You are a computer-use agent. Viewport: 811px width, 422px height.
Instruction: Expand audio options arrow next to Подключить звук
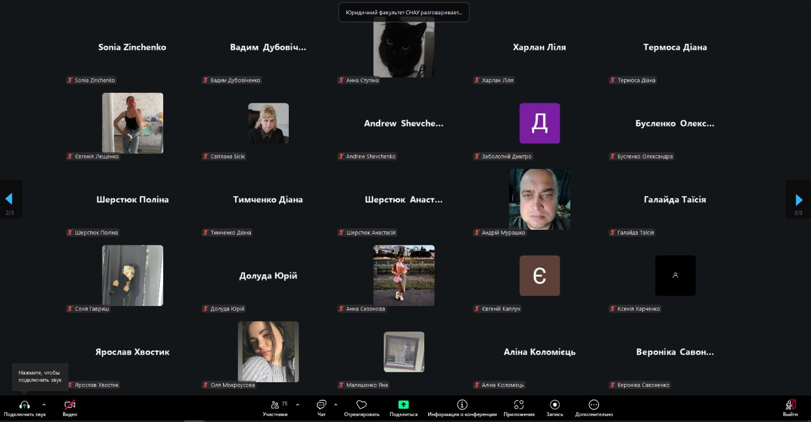(44, 404)
